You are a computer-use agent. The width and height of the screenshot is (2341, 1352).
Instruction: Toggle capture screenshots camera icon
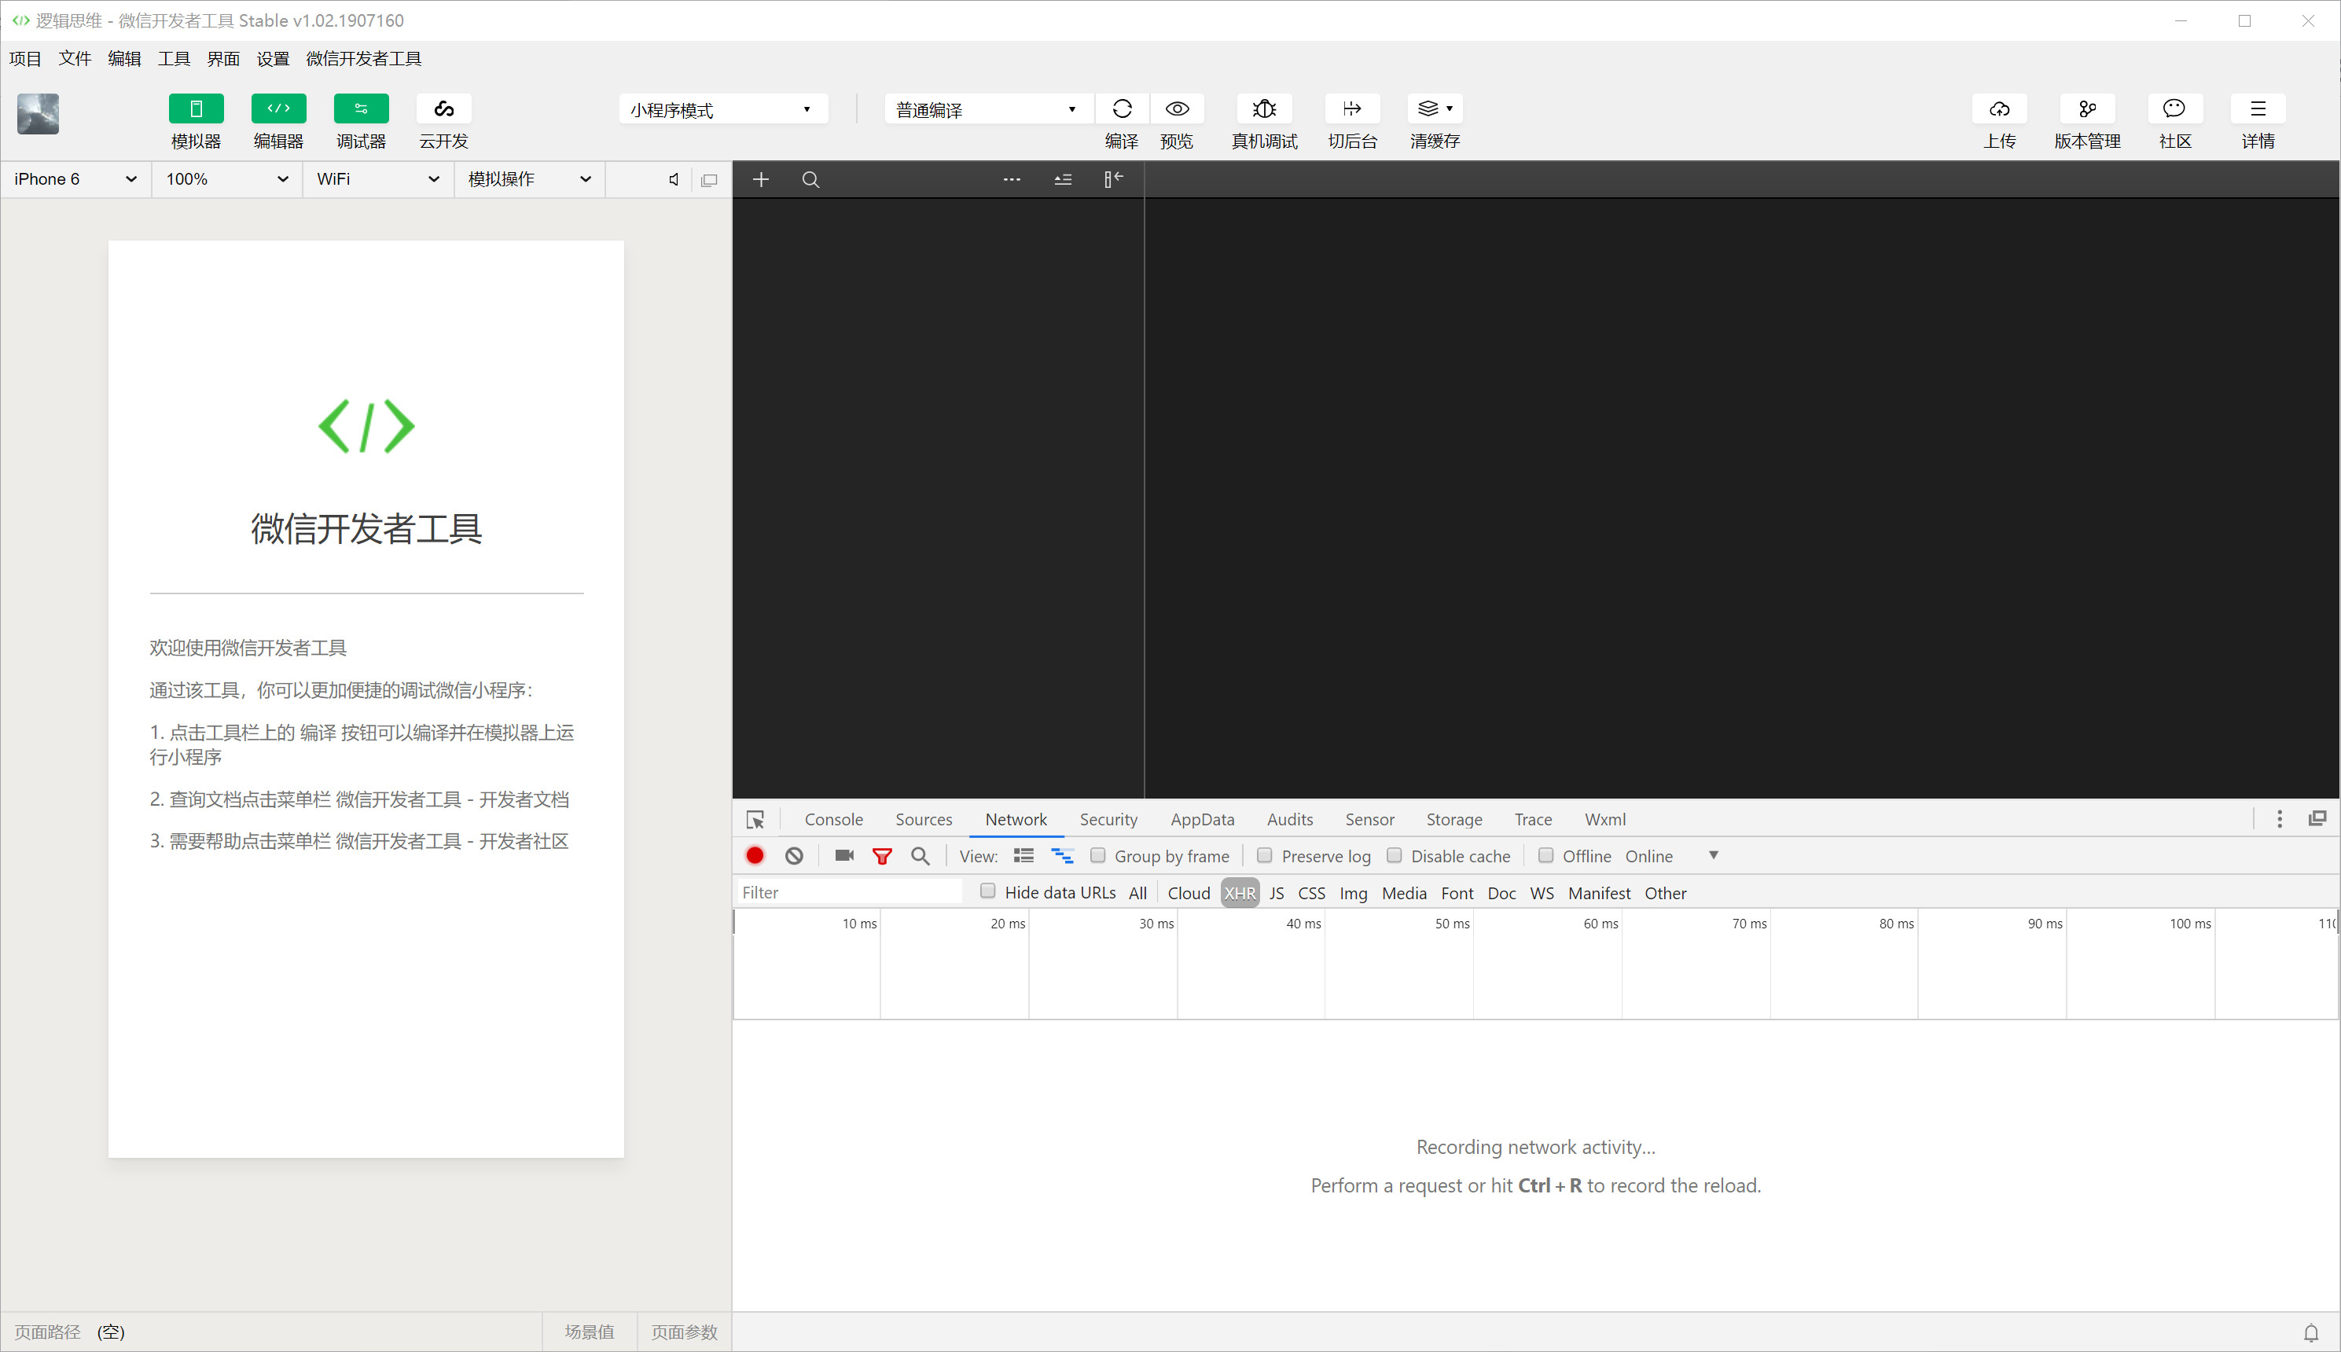point(844,856)
